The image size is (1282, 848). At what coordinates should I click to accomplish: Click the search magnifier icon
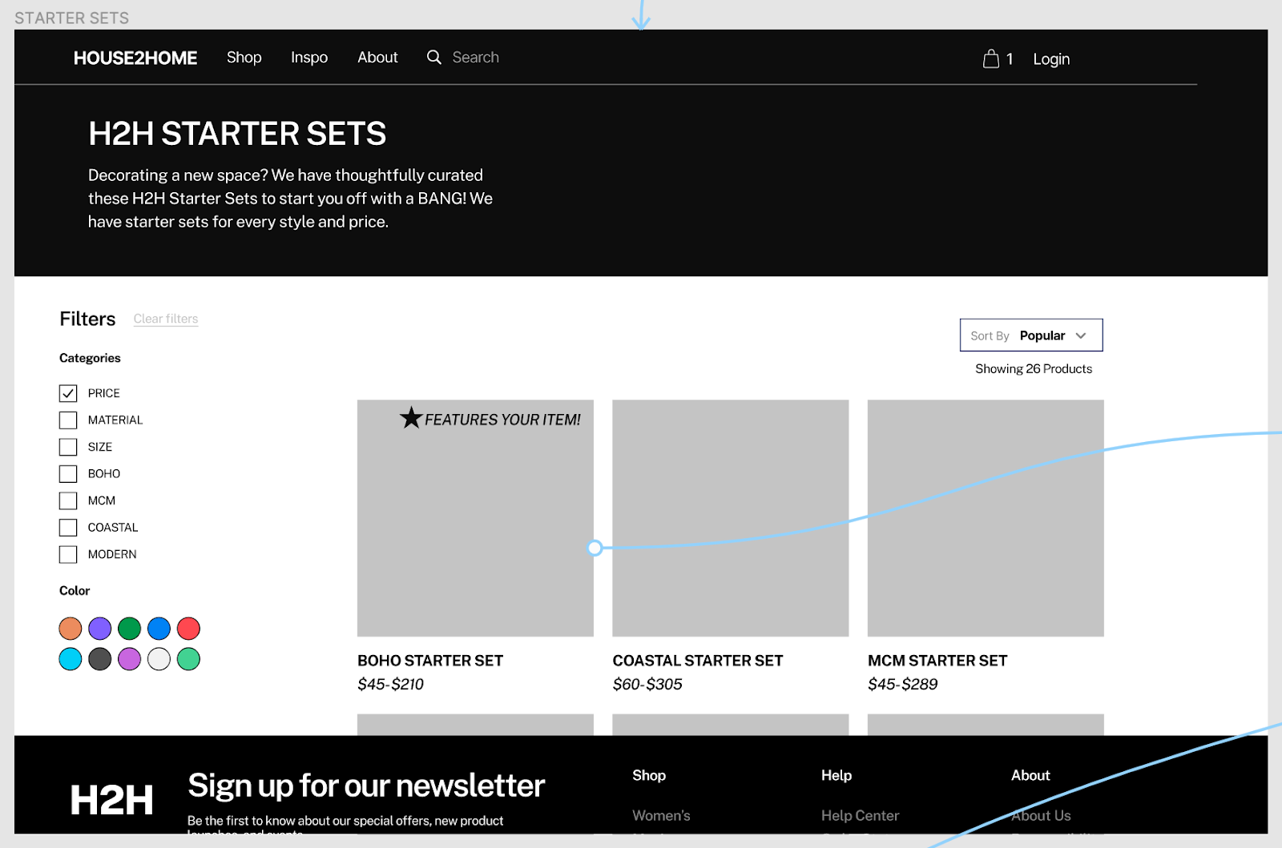[433, 57]
